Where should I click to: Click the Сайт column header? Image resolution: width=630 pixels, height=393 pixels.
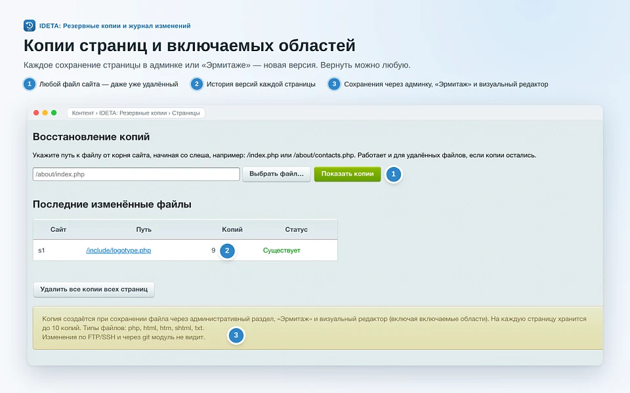[58, 229]
